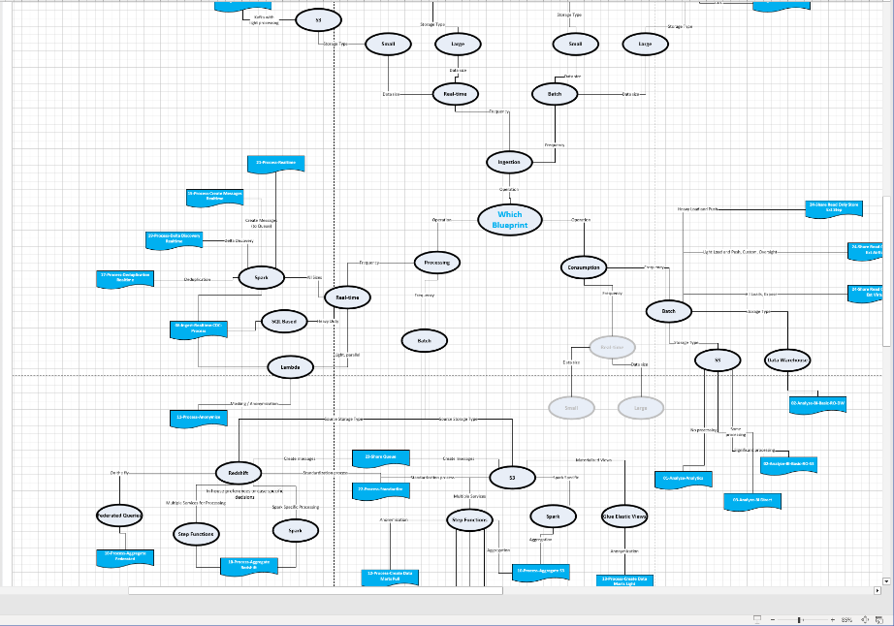
Task: Click the Data Warehouse node
Action: click(x=787, y=360)
